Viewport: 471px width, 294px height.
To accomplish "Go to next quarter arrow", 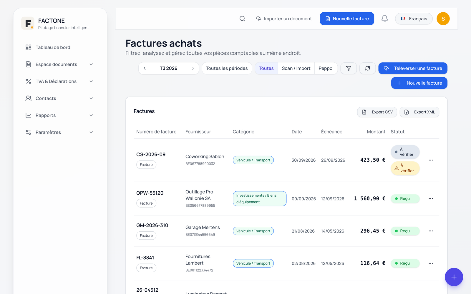I will coord(193,68).
